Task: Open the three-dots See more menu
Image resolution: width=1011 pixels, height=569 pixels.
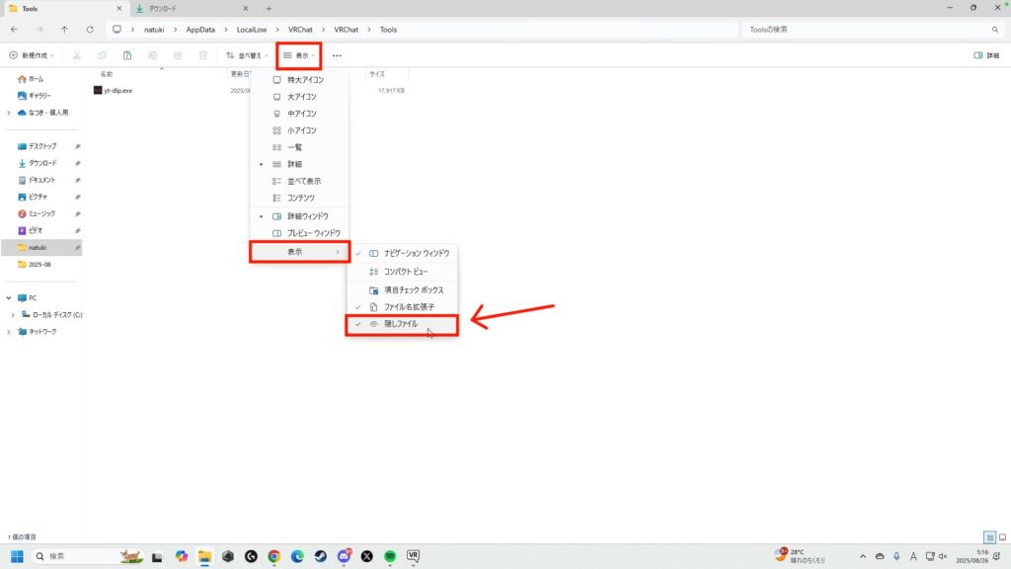Action: click(337, 55)
